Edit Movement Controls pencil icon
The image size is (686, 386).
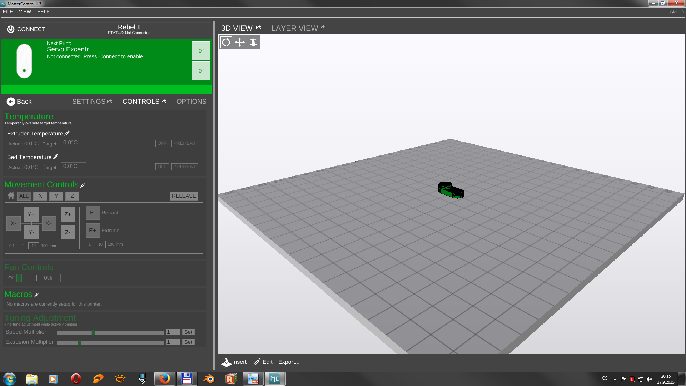coord(83,185)
